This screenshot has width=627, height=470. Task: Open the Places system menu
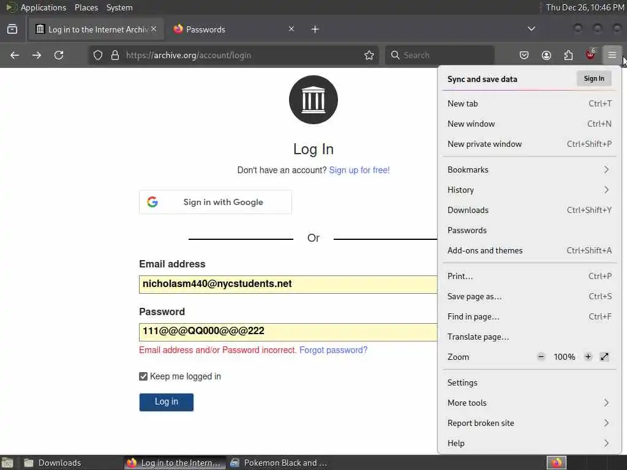click(x=86, y=7)
